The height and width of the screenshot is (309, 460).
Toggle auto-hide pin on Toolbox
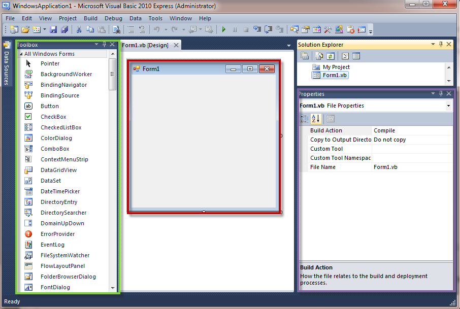tap(104, 45)
